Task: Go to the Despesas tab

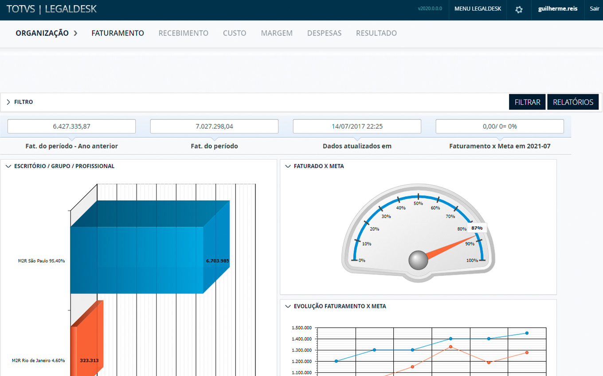Action: [x=324, y=33]
